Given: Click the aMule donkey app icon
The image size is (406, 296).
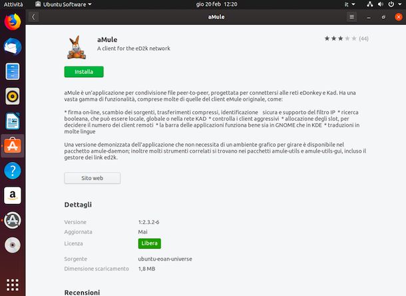Looking at the screenshot, I should coord(77,47).
